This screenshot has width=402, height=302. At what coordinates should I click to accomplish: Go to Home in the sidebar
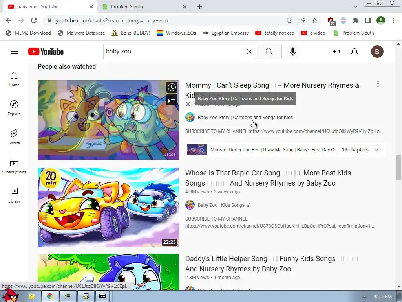[x=14, y=79]
